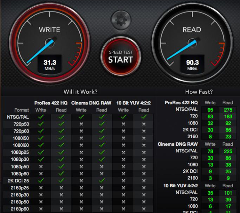Click 2K DCI 25 Cinema DNG Read checkmark
240x213 pixels.
click(102, 181)
